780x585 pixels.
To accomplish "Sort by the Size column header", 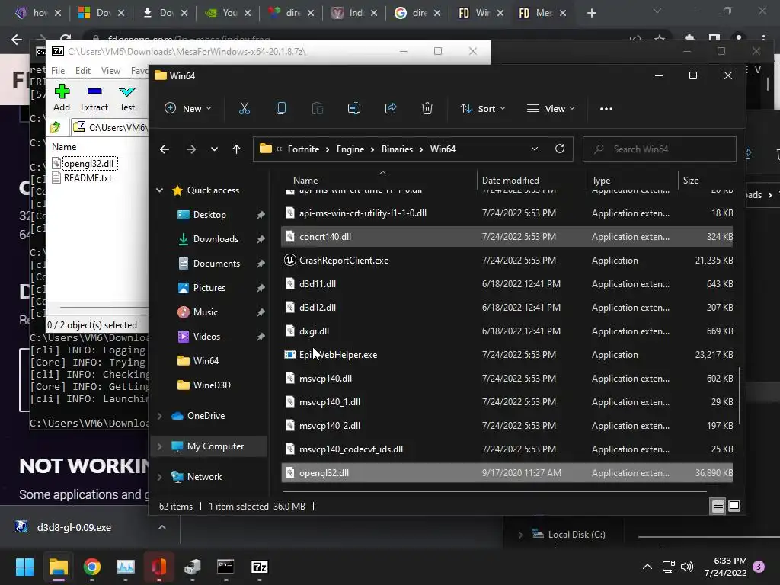I will click(x=690, y=181).
